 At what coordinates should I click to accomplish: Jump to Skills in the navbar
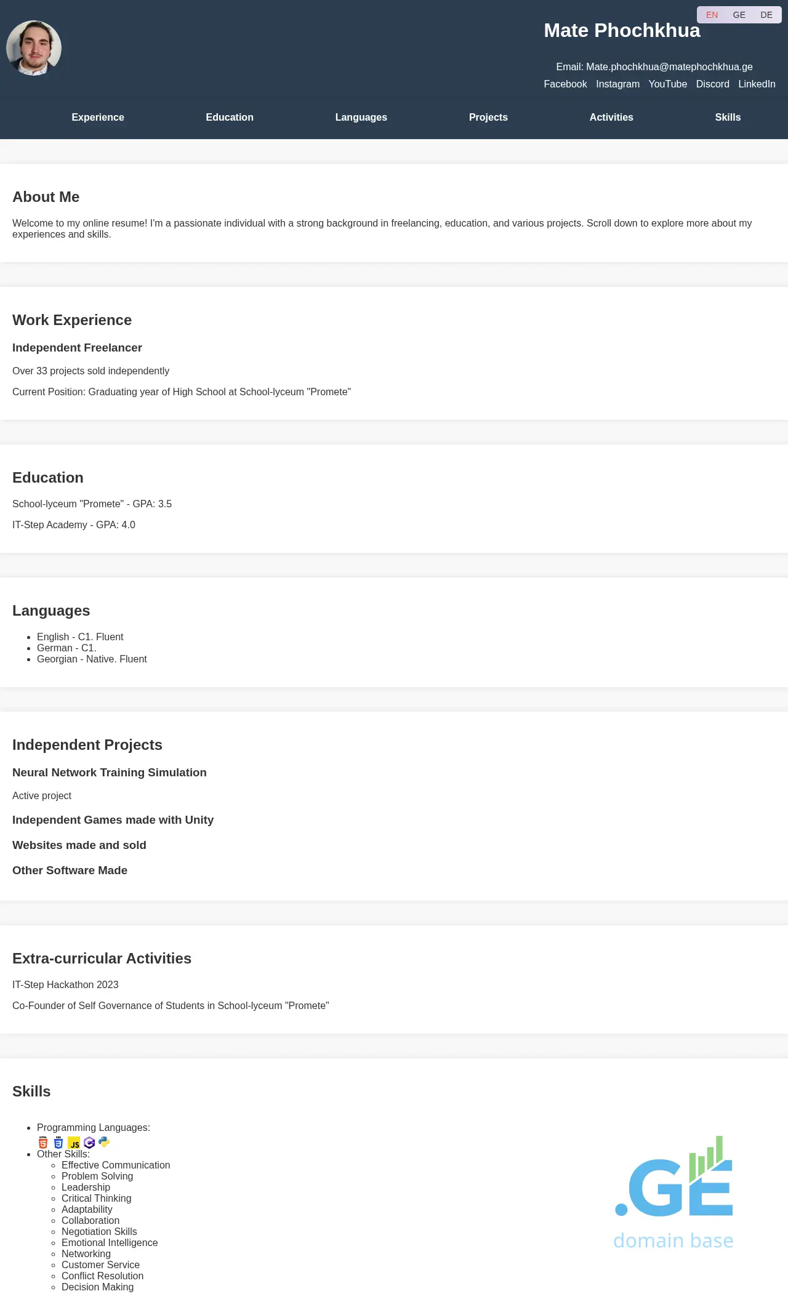tap(728, 117)
